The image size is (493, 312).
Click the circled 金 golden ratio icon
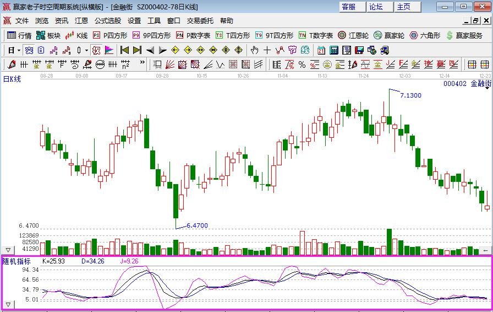click(x=327, y=64)
